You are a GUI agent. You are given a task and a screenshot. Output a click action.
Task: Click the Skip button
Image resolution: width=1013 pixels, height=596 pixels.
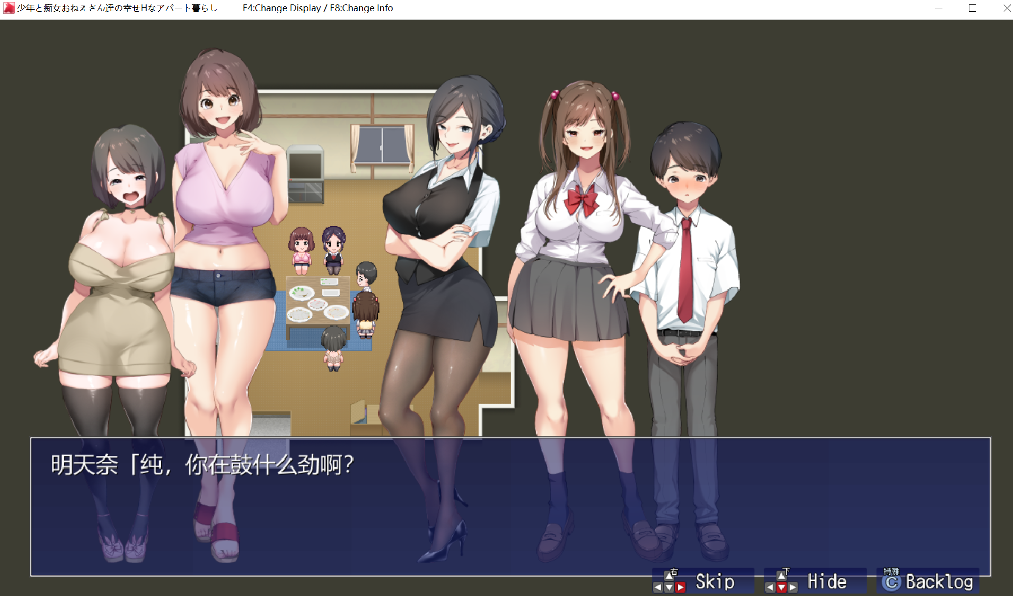pos(703,581)
